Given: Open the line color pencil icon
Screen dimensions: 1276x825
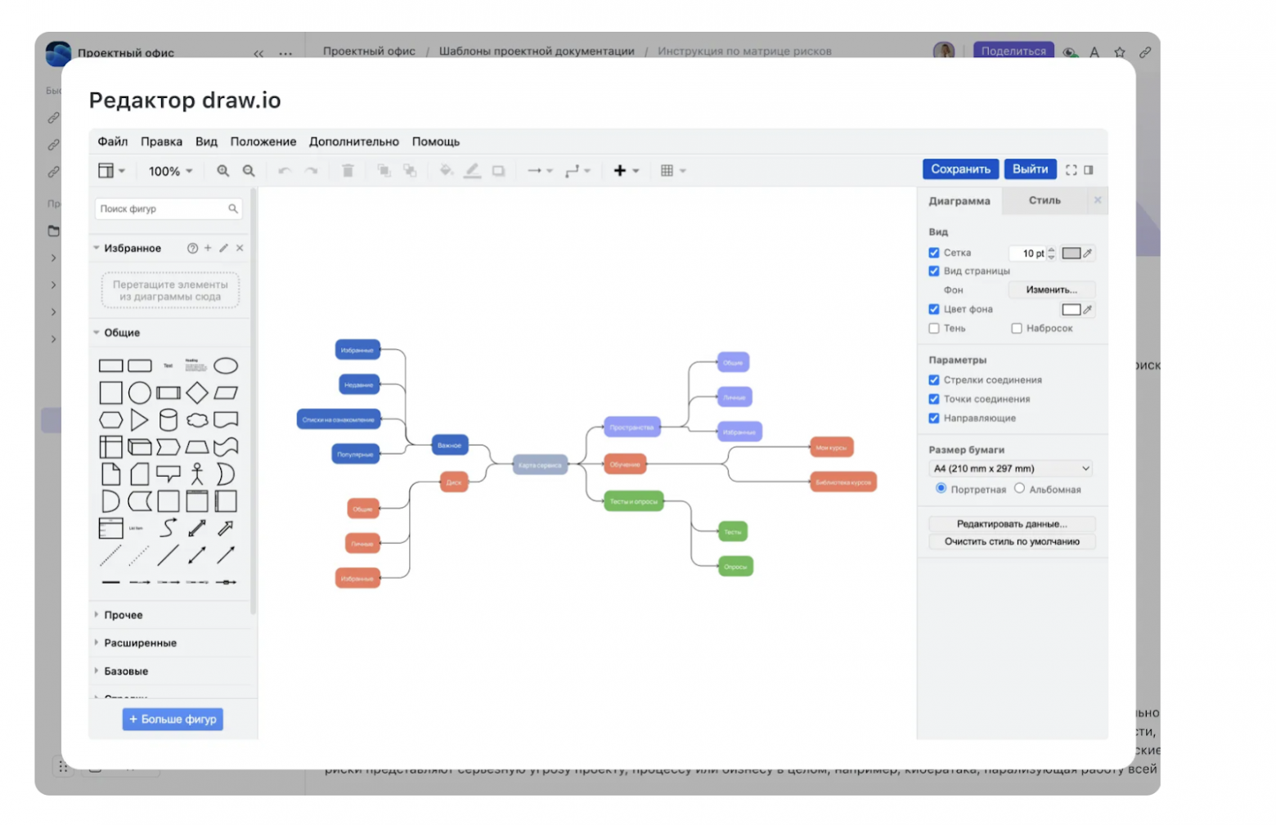Looking at the screenshot, I should click(x=473, y=171).
